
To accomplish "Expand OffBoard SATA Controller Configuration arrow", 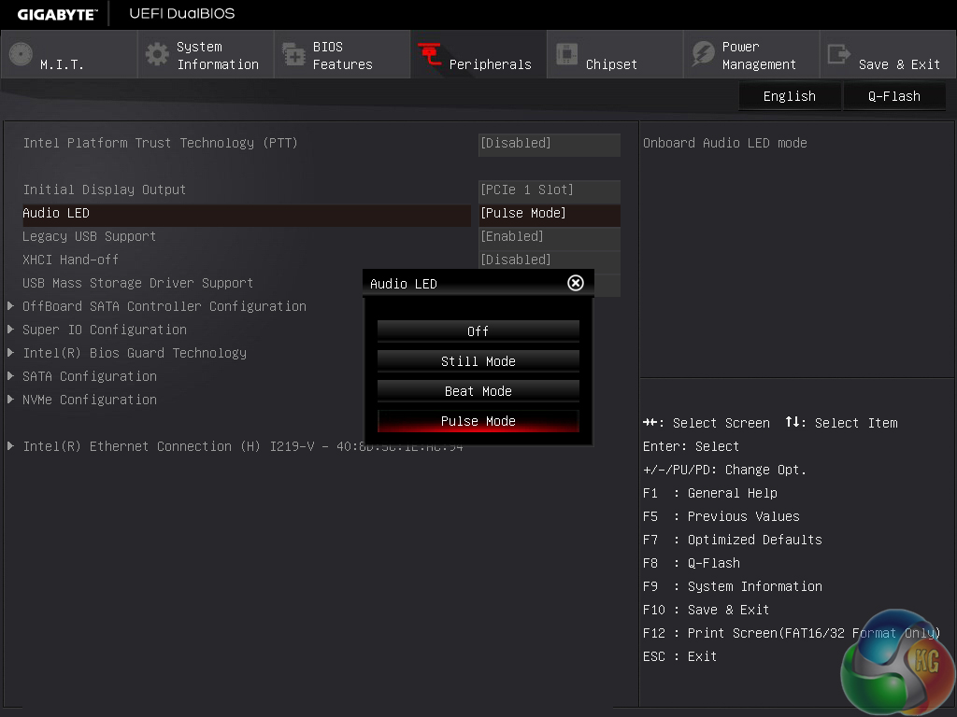I will pos(10,306).
